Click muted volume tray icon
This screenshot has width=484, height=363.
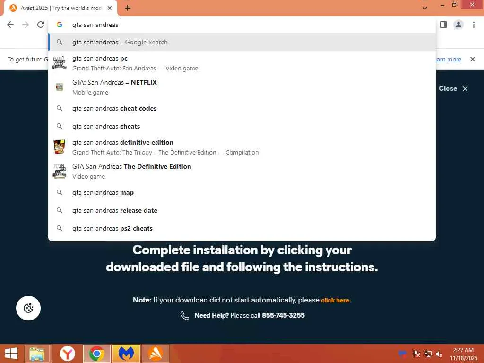(439, 354)
